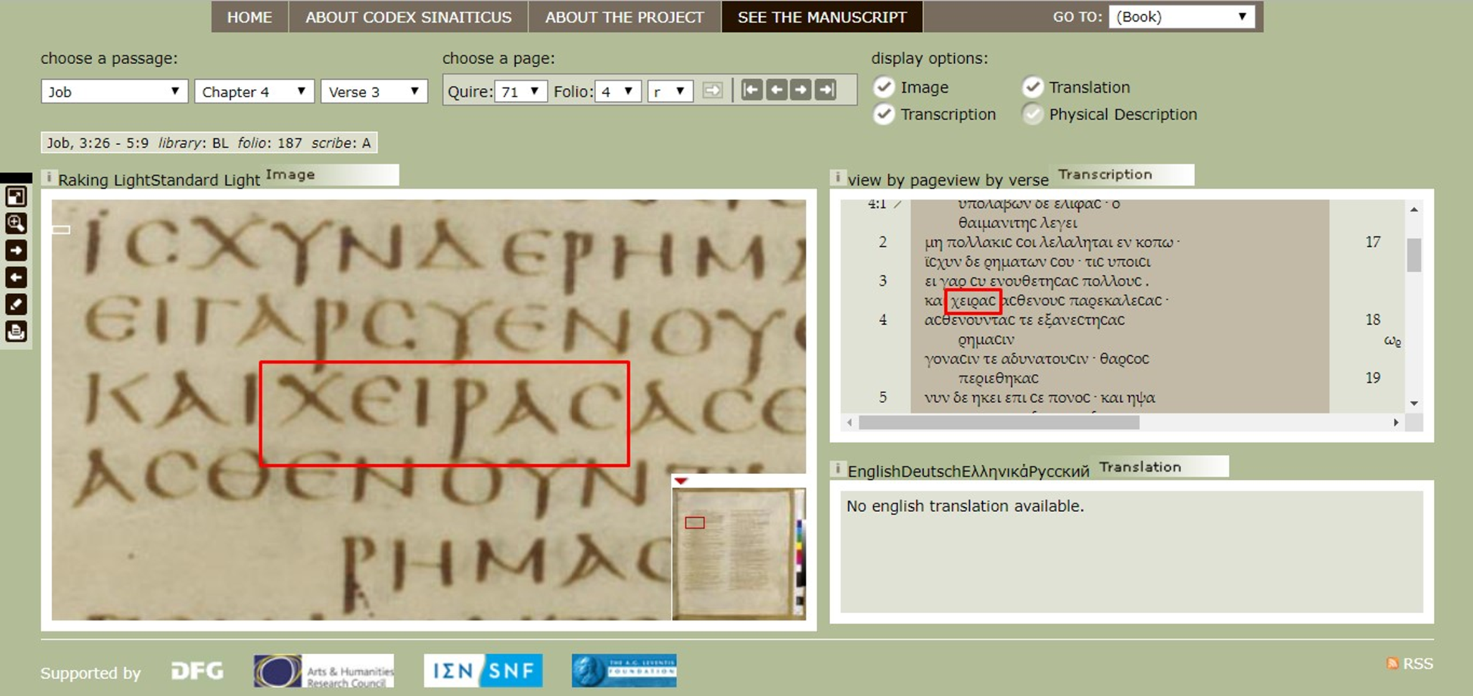Open the info icon of the Image panel
This screenshot has height=696, width=1473.
pos(49,178)
